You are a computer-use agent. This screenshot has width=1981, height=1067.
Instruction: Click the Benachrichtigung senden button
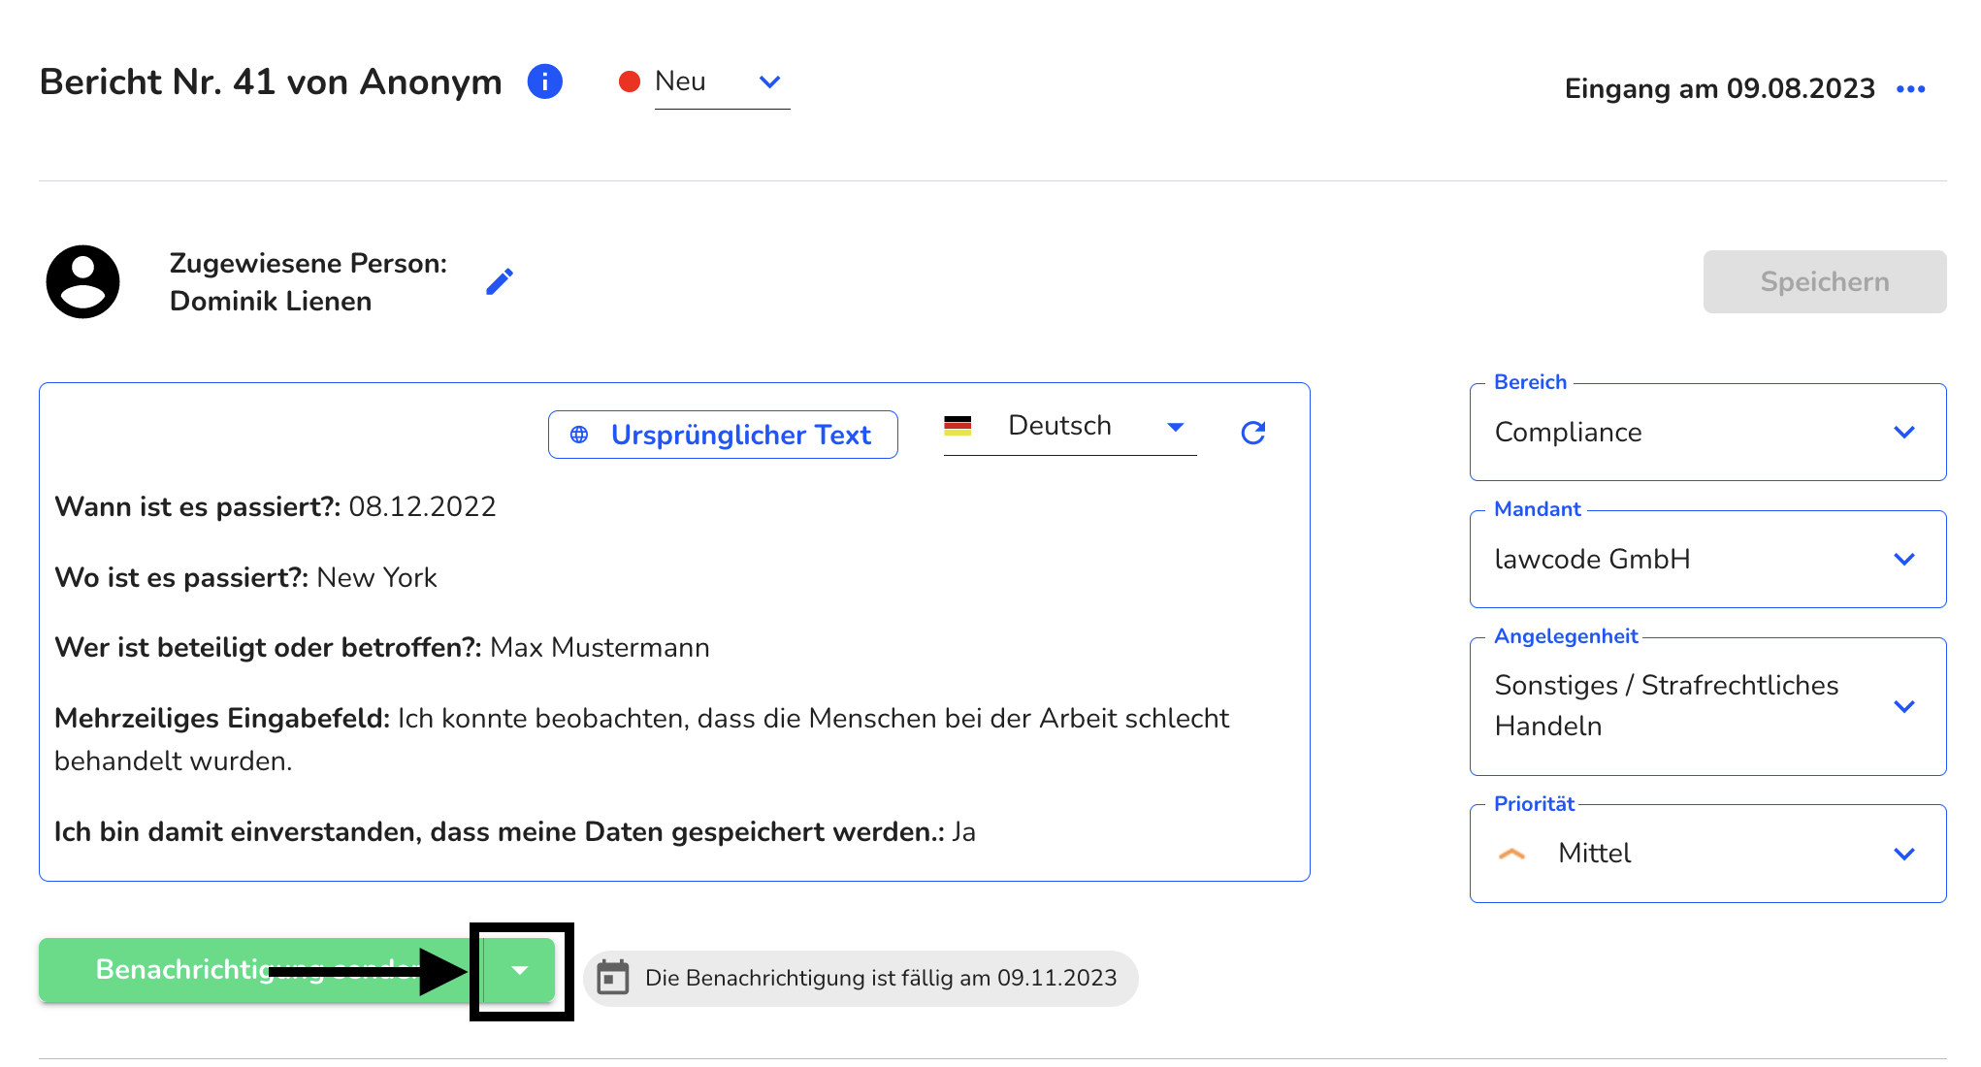coord(260,970)
